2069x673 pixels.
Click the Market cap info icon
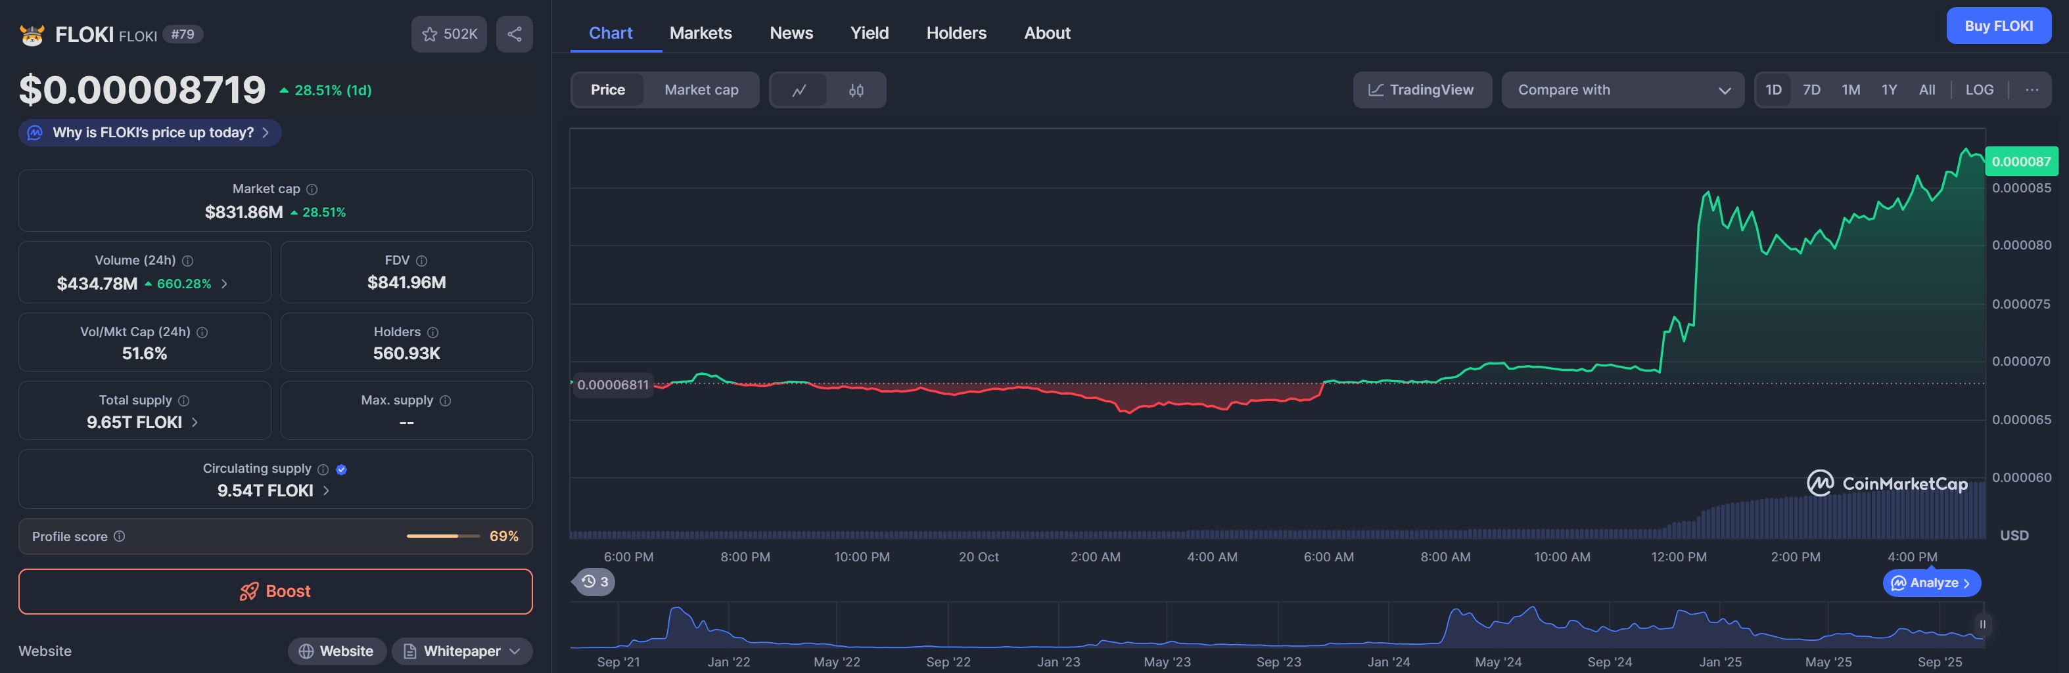312,188
